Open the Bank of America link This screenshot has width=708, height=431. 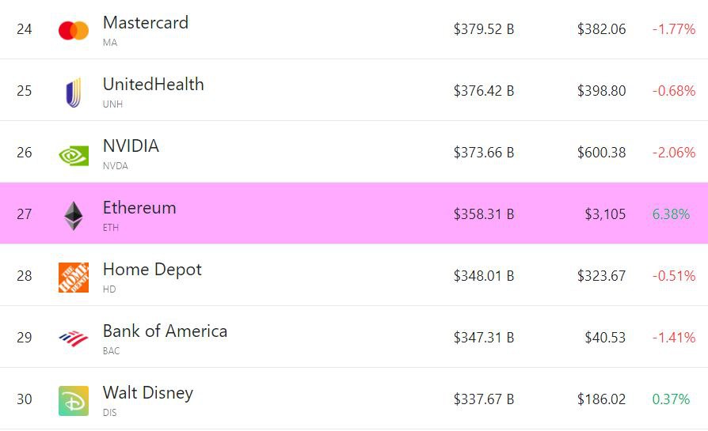(x=165, y=331)
